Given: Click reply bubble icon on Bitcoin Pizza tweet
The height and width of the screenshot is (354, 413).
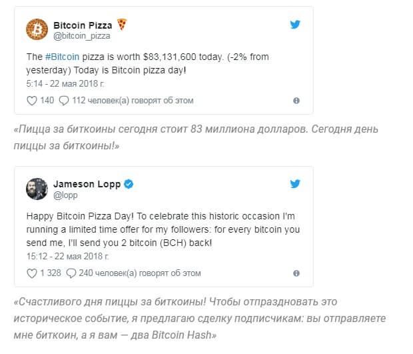Looking at the screenshot, I should pyautogui.click(x=64, y=101).
